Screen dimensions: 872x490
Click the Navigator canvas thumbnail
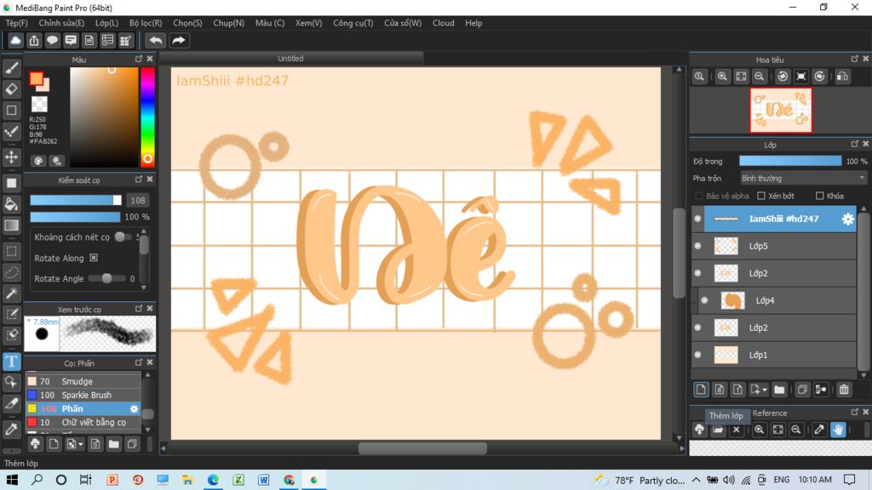point(780,110)
